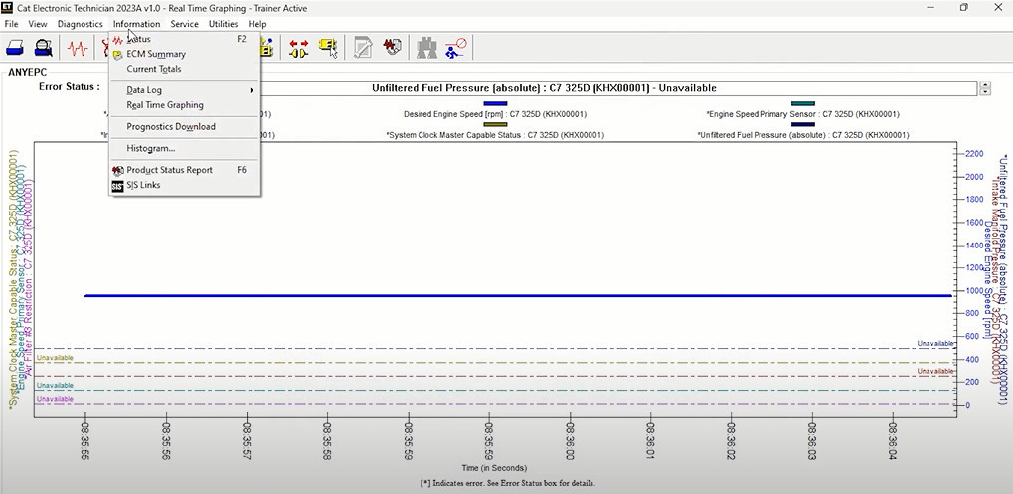
Task: Click the Print Preview toolbar icon
Action: (44, 47)
